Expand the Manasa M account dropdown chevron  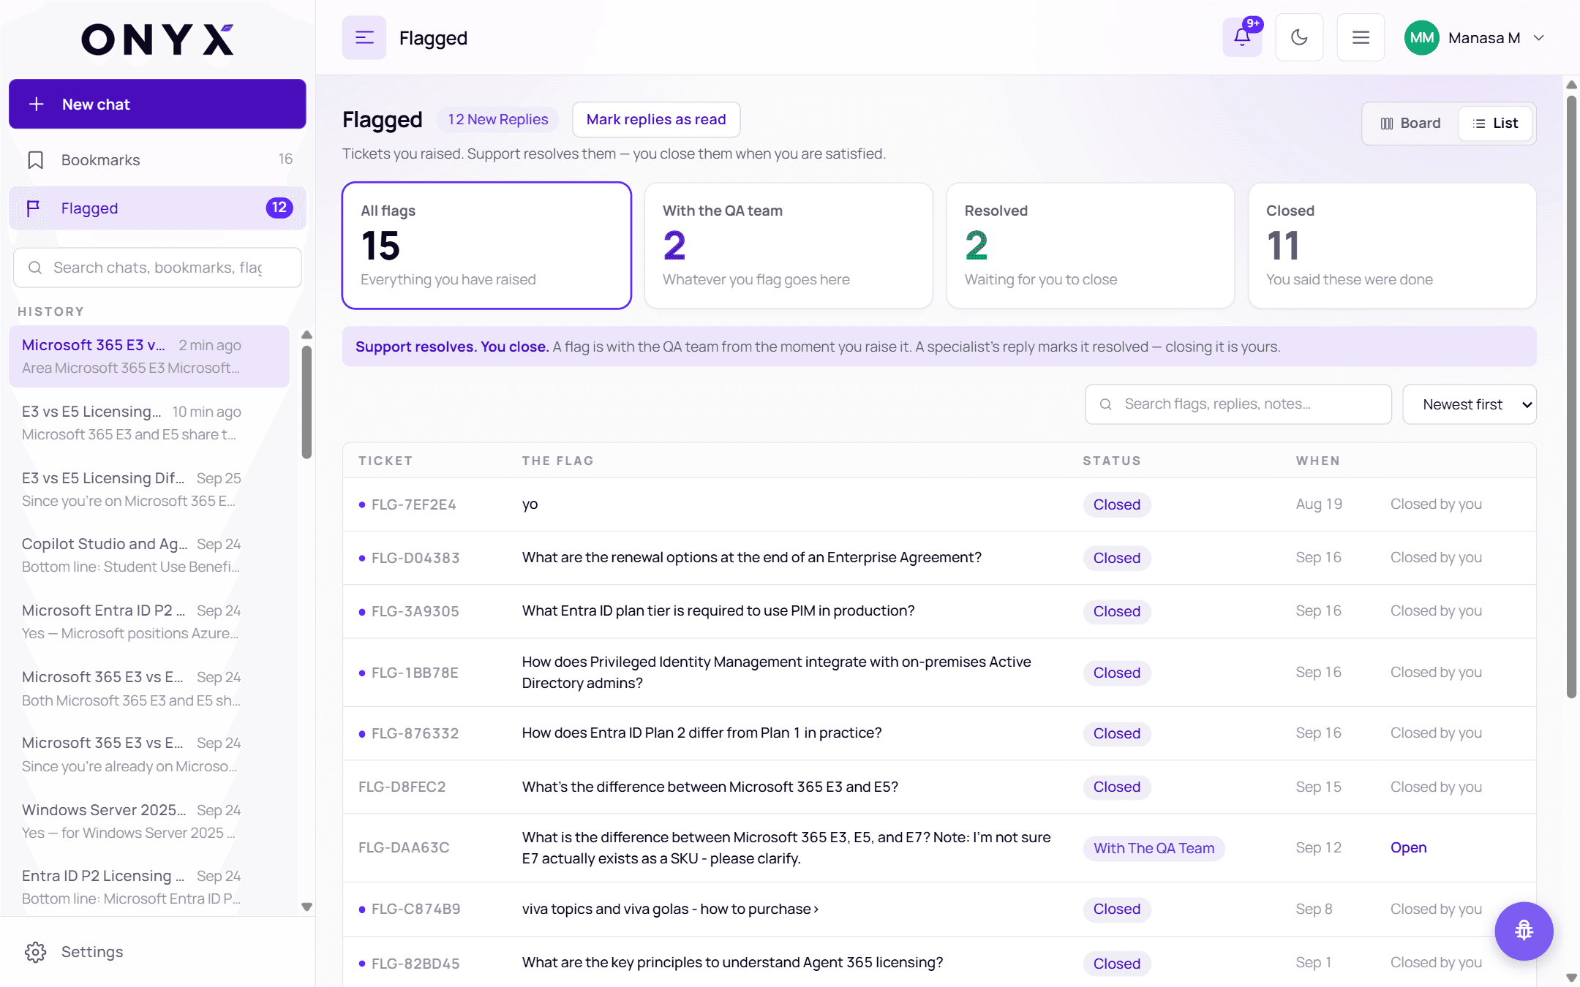coord(1539,37)
